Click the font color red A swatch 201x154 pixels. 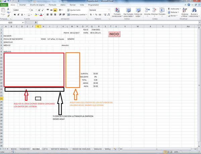[x=41, y=15]
